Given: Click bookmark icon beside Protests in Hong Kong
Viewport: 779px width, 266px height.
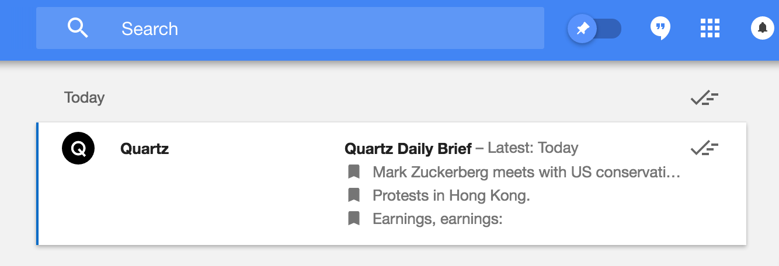Looking at the screenshot, I should [353, 195].
